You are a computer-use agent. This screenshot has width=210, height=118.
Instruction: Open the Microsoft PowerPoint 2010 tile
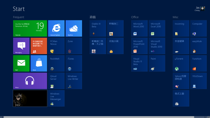click(x=139, y=46)
